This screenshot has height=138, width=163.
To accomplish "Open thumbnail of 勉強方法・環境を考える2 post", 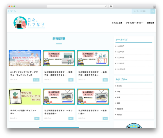I will tap(59, 58).
